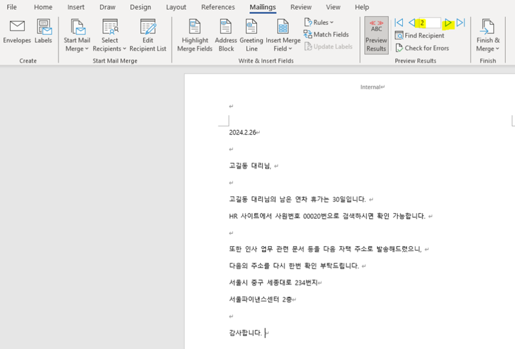The width and height of the screenshot is (515, 349).
Task: Select the Mailings tab
Action: click(x=263, y=7)
